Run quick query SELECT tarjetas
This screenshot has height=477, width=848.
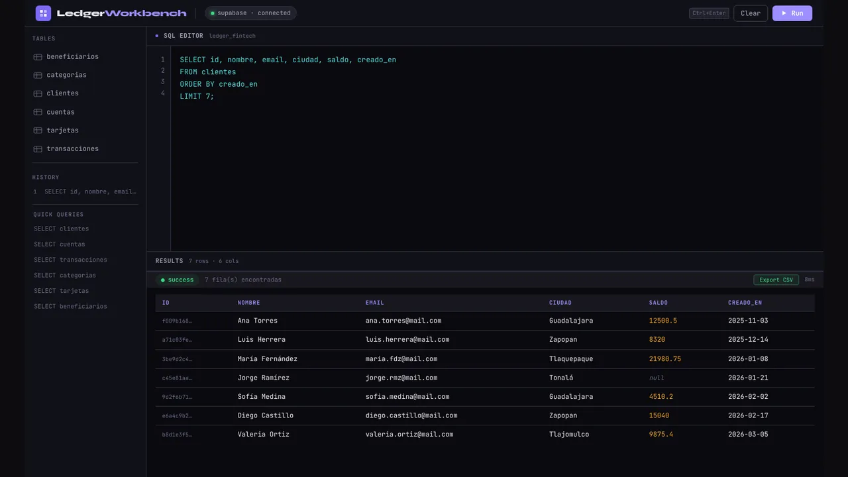pyautogui.click(x=61, y=291)
